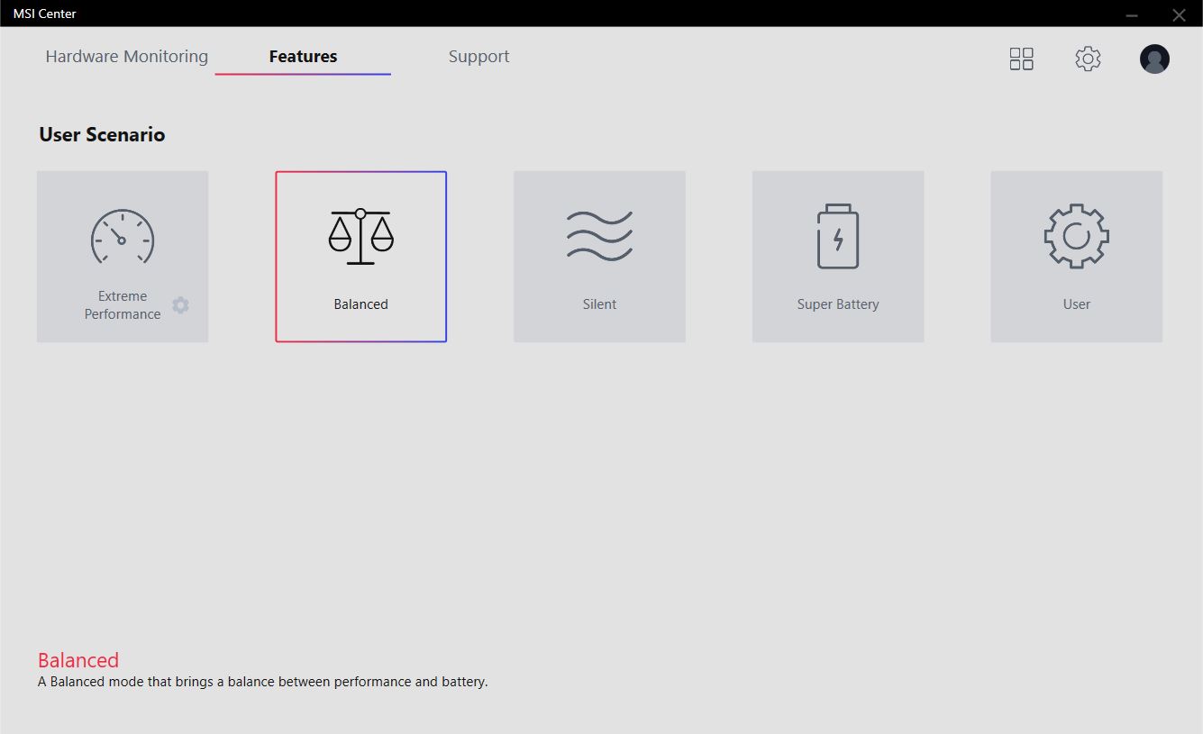Click the Balanced tile label
The image size is (1203, 734).
point(360,304)
